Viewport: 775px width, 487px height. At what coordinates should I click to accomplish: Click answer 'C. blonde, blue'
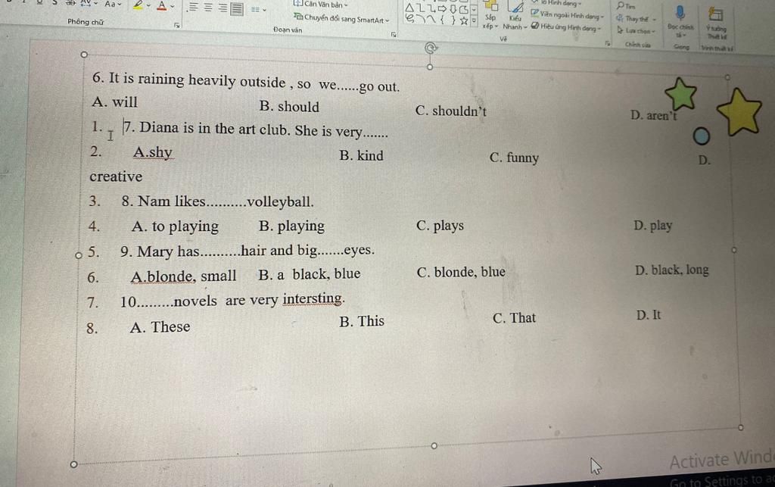click(x=461, y=272)
